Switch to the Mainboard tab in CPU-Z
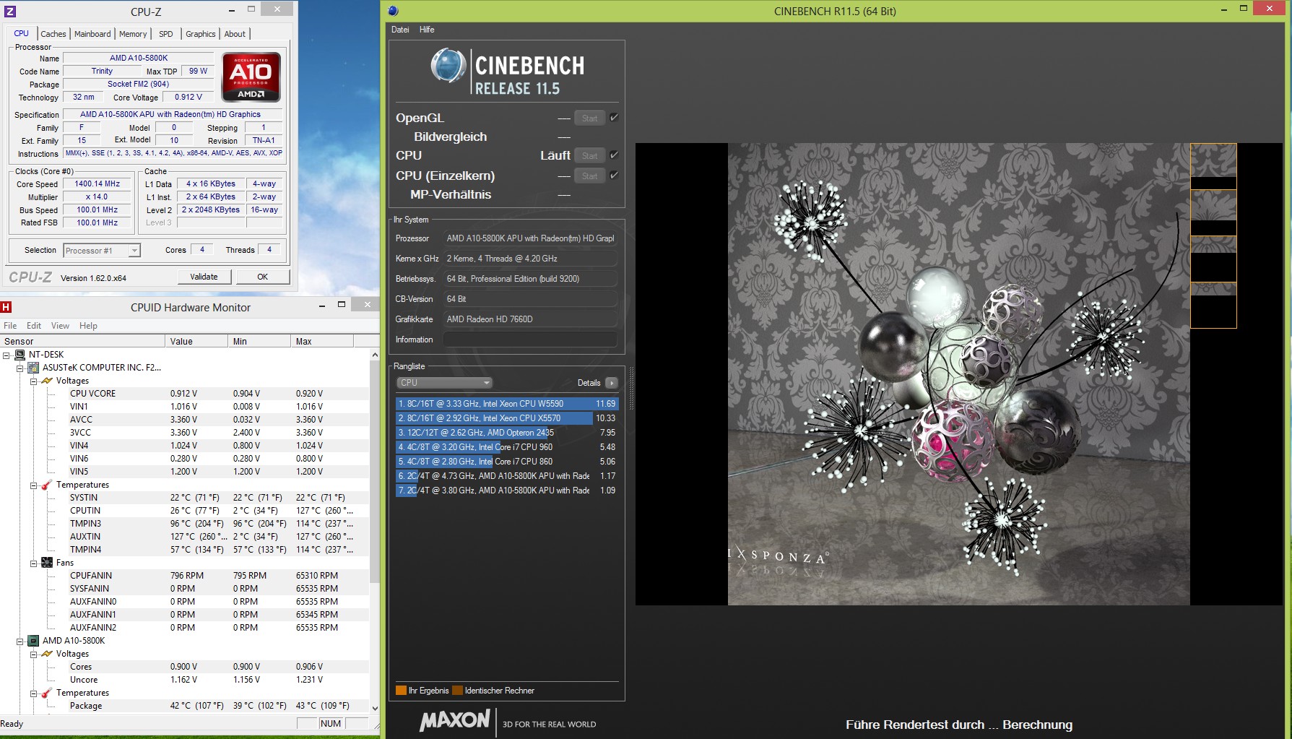The height and width of the screenshot is (739, 1292). 92,34
